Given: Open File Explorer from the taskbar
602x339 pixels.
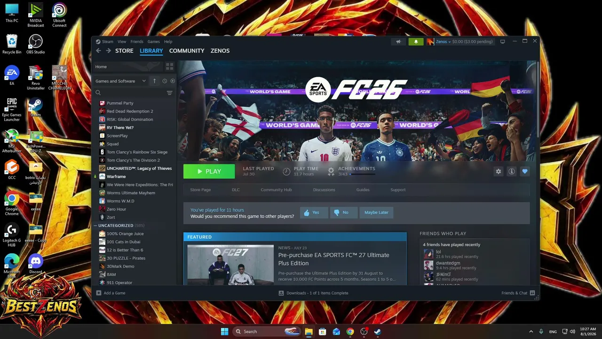Looking at the screenshot, I should [309, 331].
